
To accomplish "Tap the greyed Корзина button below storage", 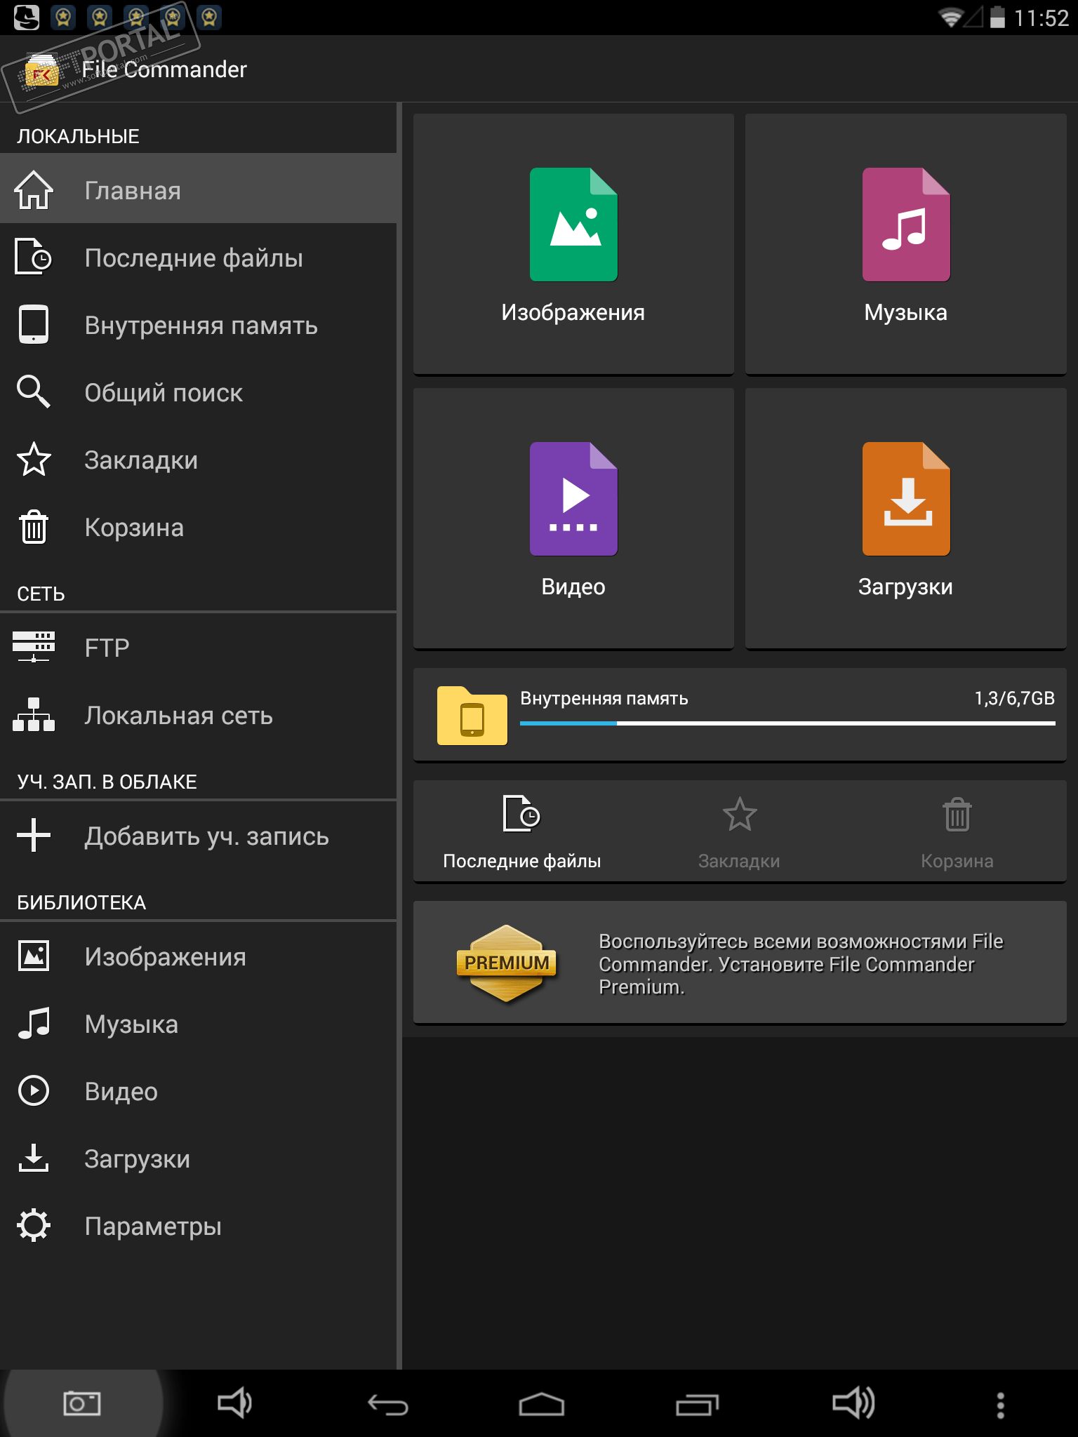I will point(957,831).
